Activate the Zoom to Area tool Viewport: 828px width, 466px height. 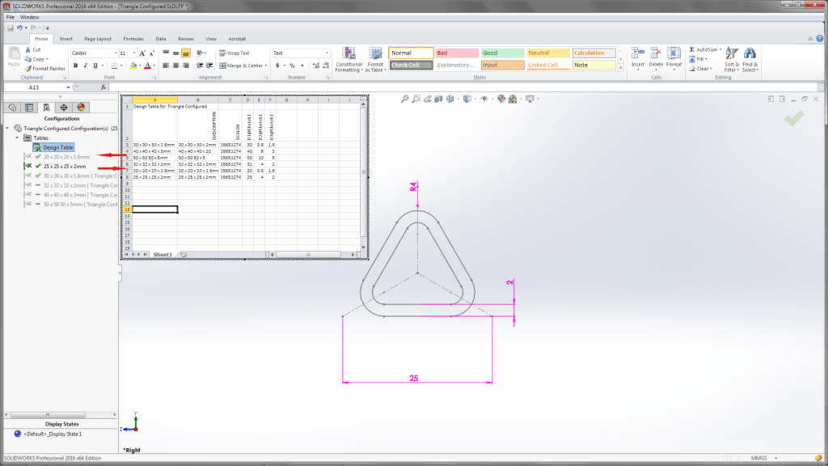(x=415, y=99)
